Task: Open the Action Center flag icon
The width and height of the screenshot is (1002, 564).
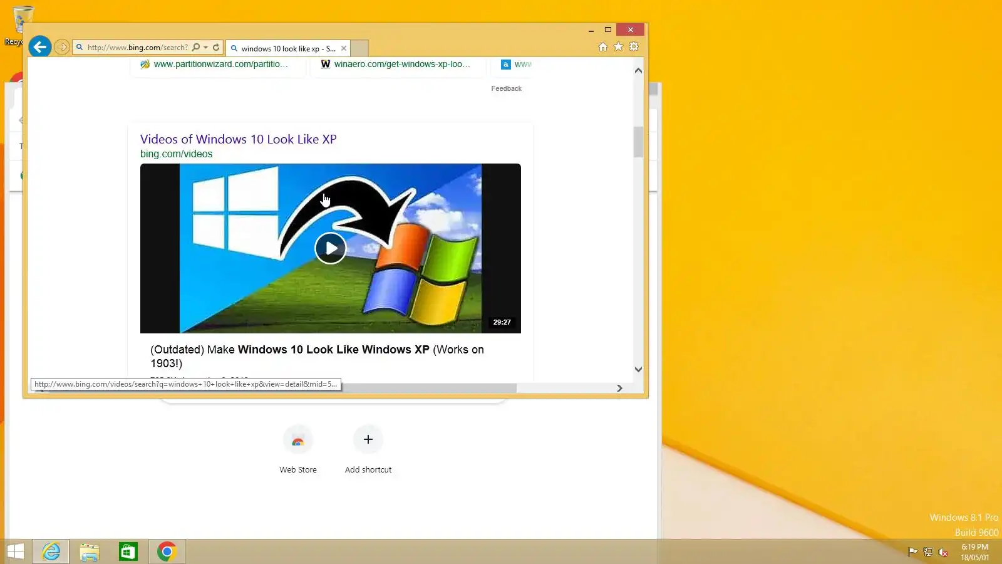Action: click(912, 552)
